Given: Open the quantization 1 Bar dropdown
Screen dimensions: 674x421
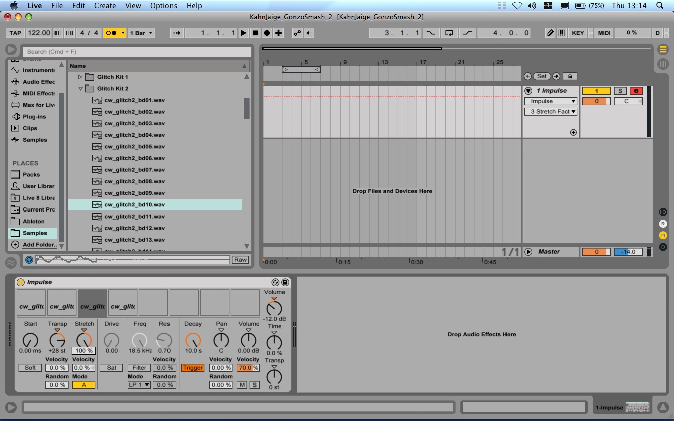Looking at the screenshot, I should [142, 33].
